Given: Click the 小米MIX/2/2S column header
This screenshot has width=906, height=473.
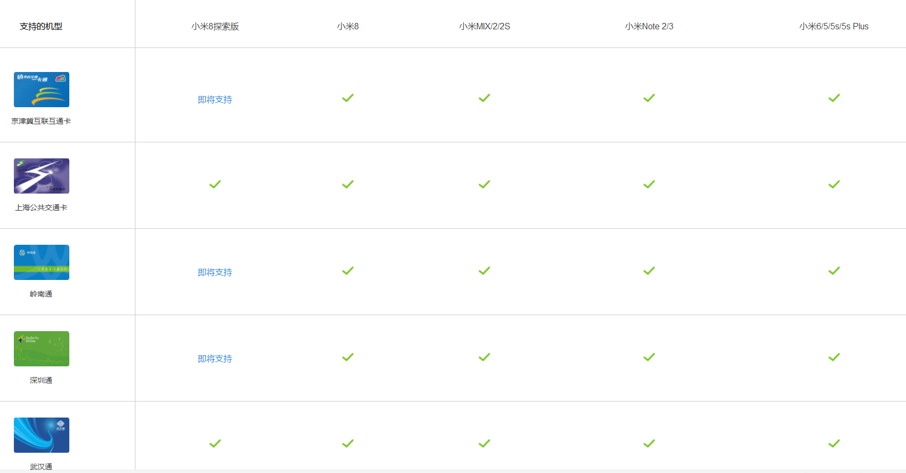Looking at the screenshot, I should click(484, 27).
